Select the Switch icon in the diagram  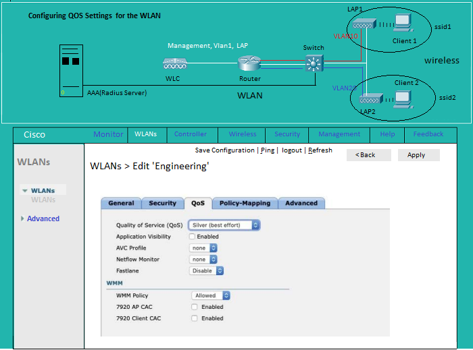coord(314,63)
